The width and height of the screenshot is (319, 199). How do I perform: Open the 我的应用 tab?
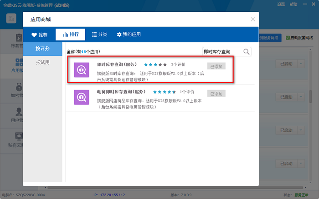[129, 35]
